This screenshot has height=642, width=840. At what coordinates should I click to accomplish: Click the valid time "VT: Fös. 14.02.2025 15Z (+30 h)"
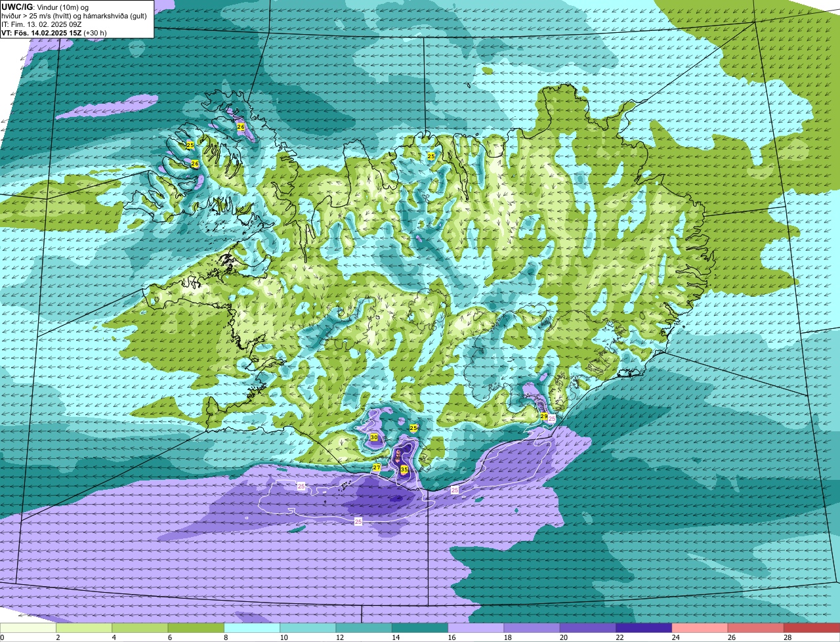(x=54, y=32)
